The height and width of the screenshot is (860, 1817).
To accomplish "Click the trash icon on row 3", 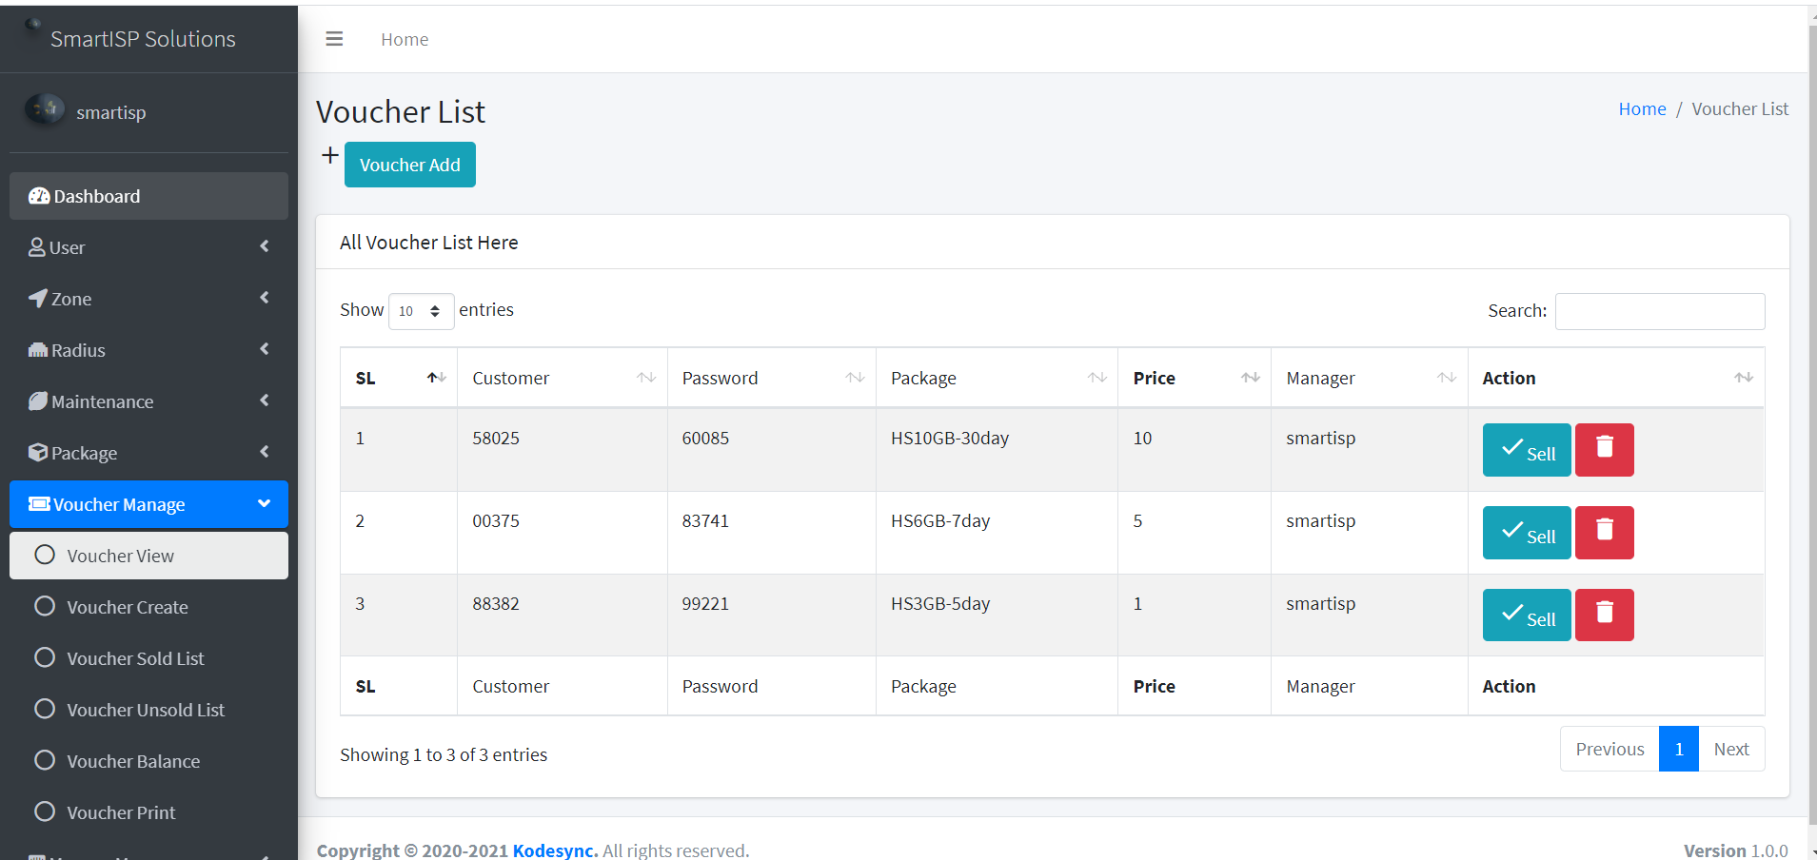I will pyautogui.click(x=1603, y=615).
